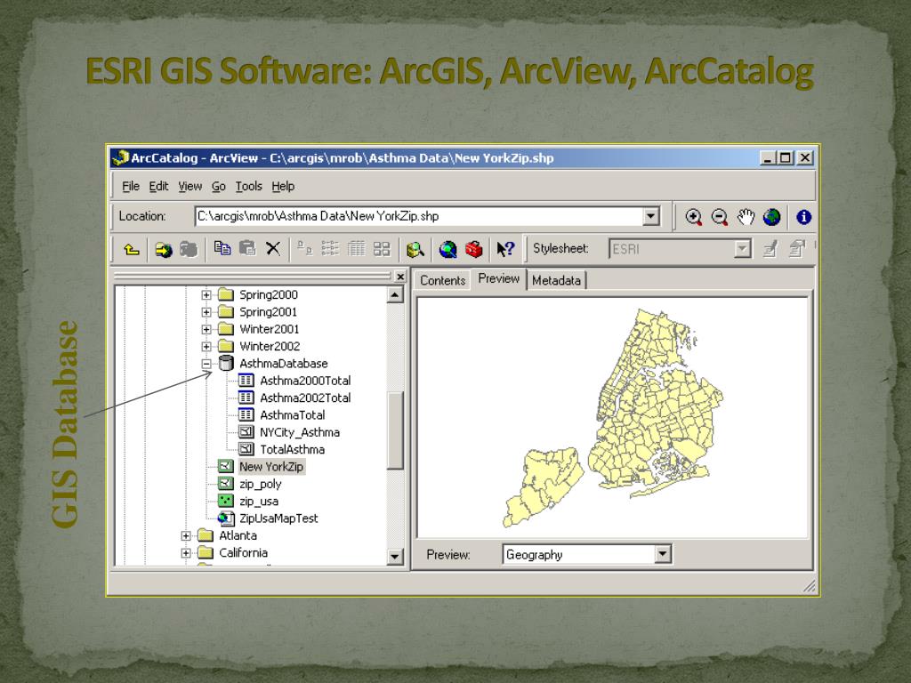Viewport: 911px width, 683px height.
Task: Expand the Spring2000 folder
Action: pyautogui.click(x=206, y=295)
